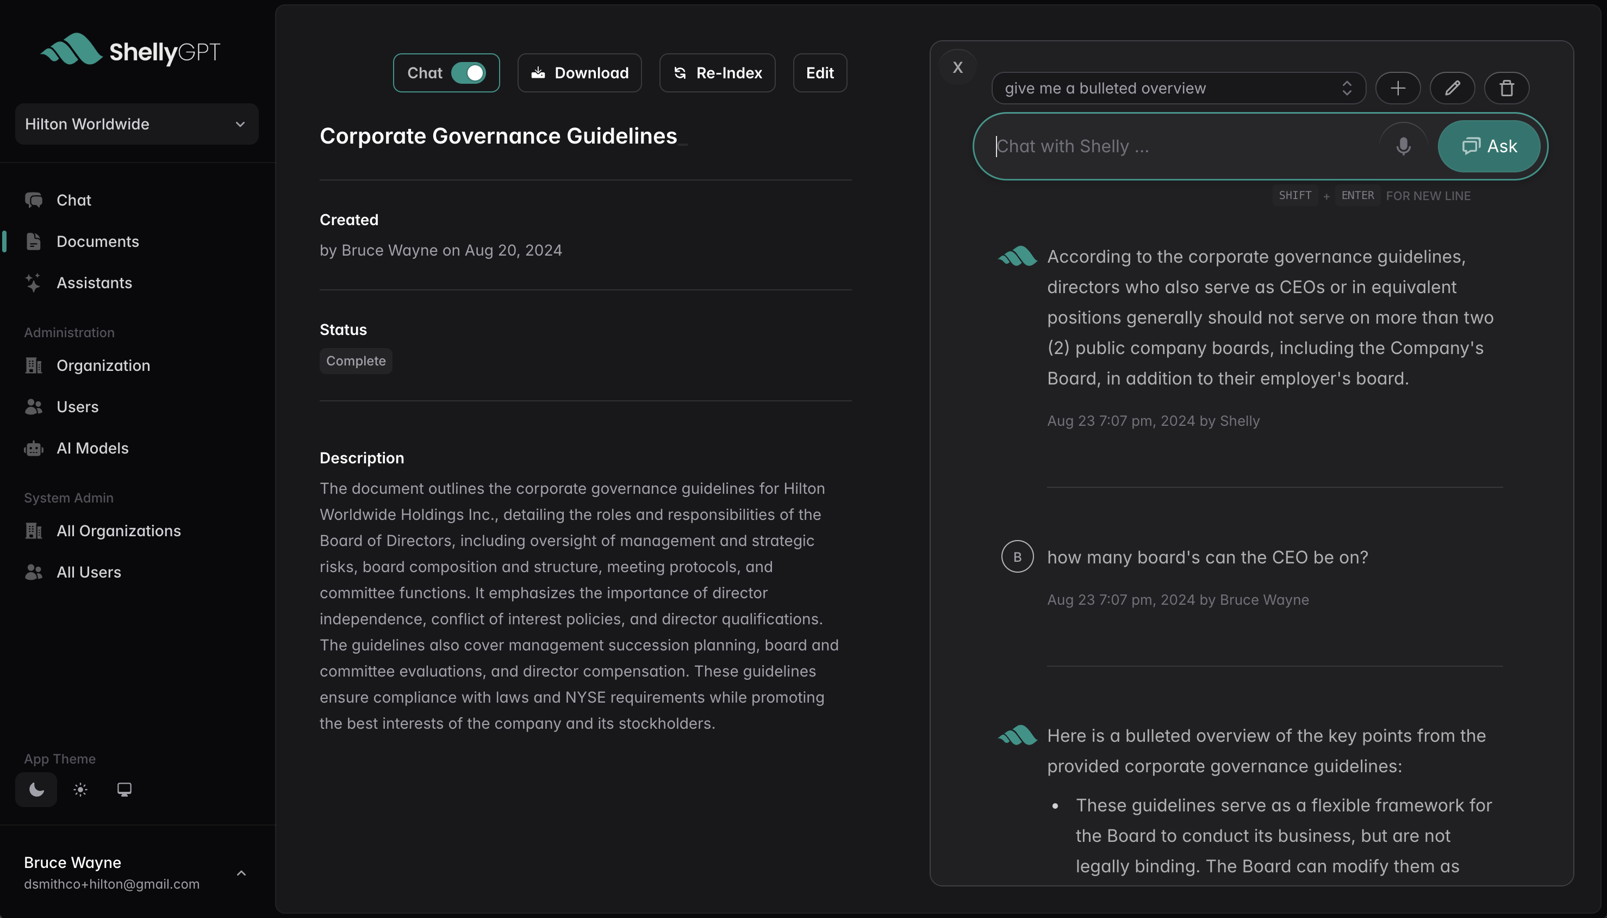Select the Documents icon in the sidebar
The width and height of the screenshot is (1607, 918).
33,241
